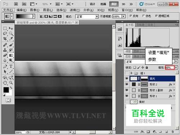Toggle the 反向 reverse checkbox
Image resolution: width=180 pixels, height=135 pixels.
pyautogui.click(x=131, y=16)
